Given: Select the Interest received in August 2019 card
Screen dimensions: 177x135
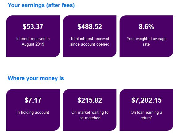Looking at the screenshot, I should pos(33,36).
